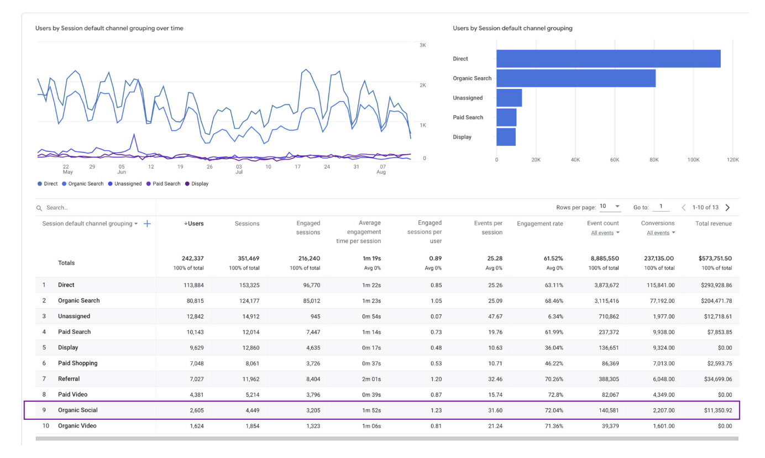Click the Users column sort arrow

(186, 224)
